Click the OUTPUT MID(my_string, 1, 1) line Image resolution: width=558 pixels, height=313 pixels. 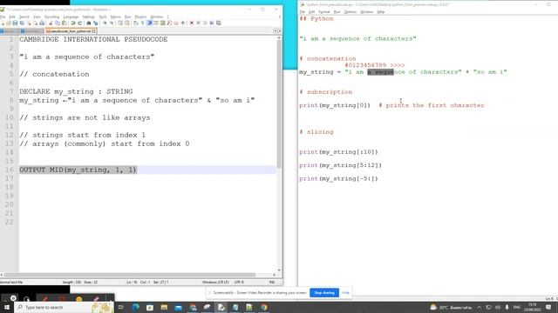[78, 170]
